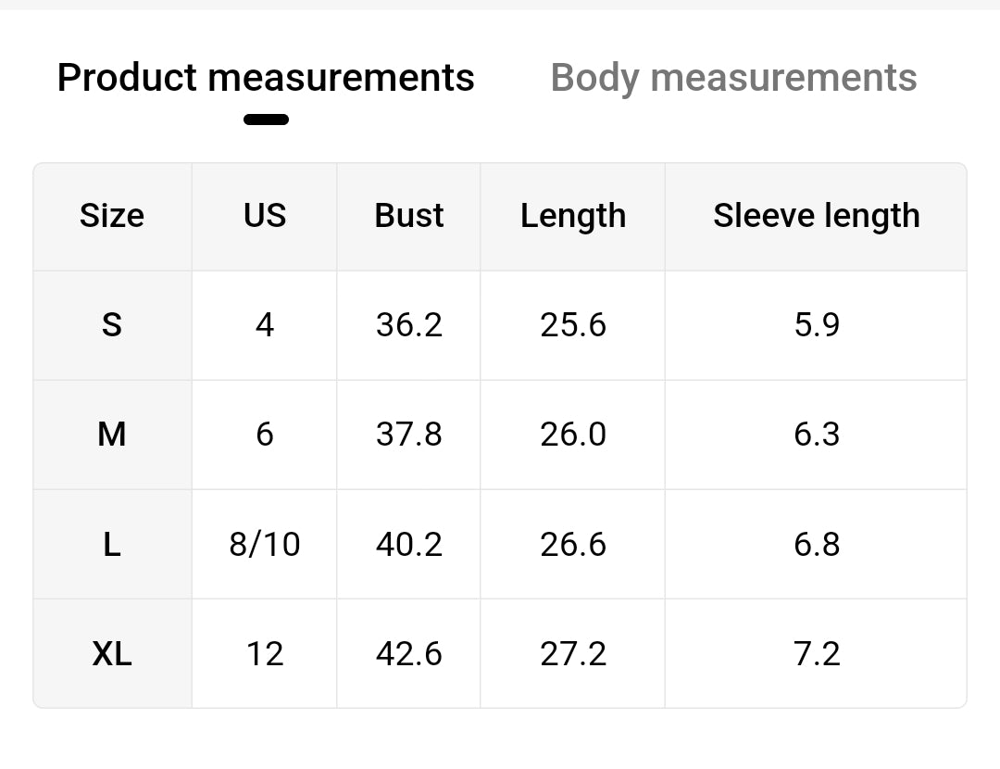Select the Sleeve length column header

click(x=816, y=216)
